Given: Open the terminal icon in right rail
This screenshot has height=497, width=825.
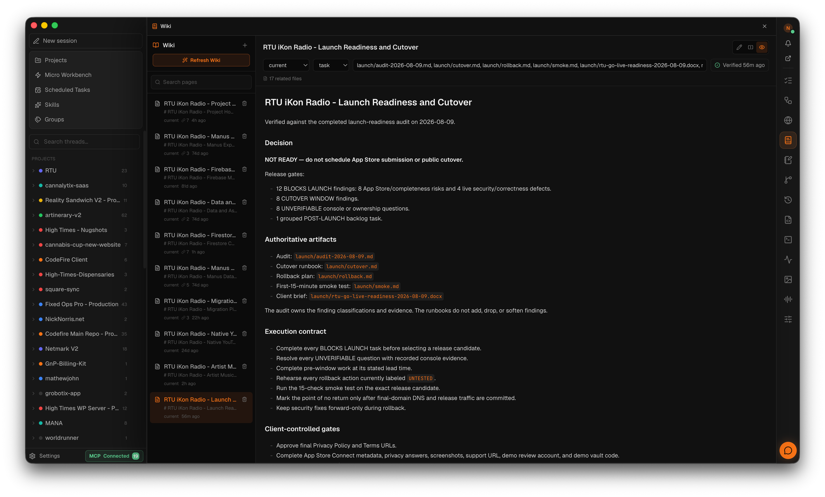Looking at the screenshot, I should (x=788, y=240).
